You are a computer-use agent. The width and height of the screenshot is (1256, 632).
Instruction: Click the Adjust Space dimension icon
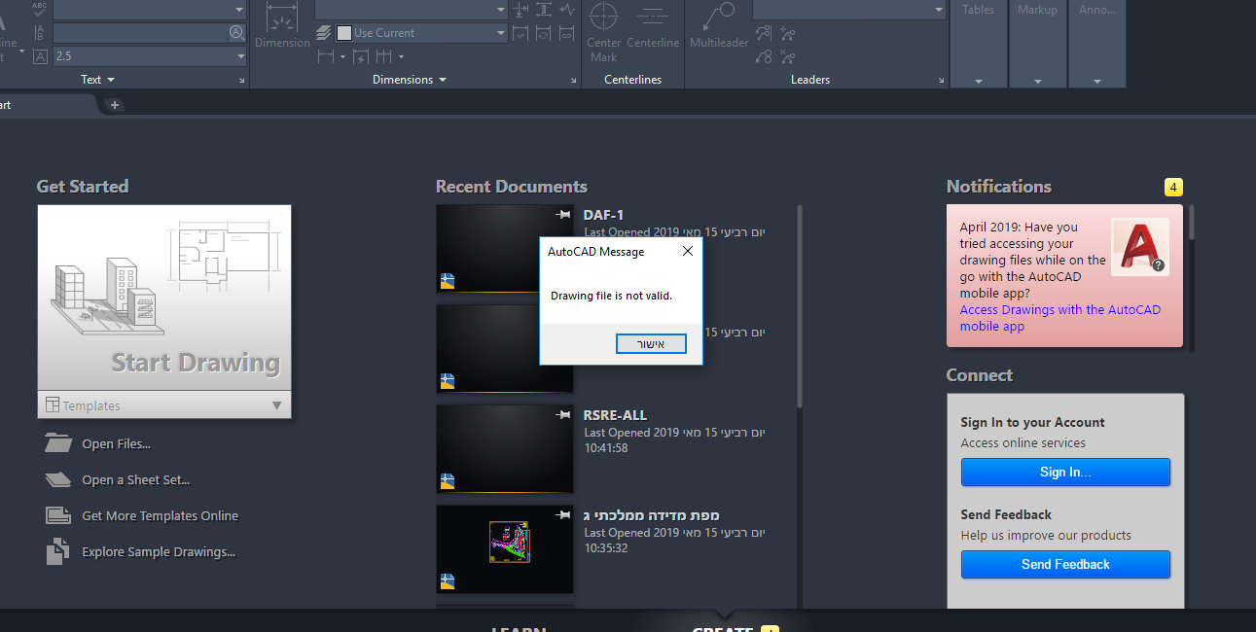click(544, 10)
